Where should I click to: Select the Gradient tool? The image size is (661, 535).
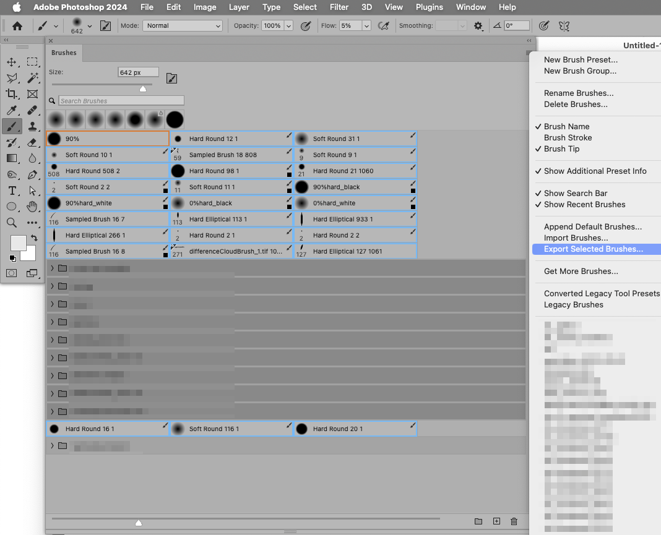[12, 158]
